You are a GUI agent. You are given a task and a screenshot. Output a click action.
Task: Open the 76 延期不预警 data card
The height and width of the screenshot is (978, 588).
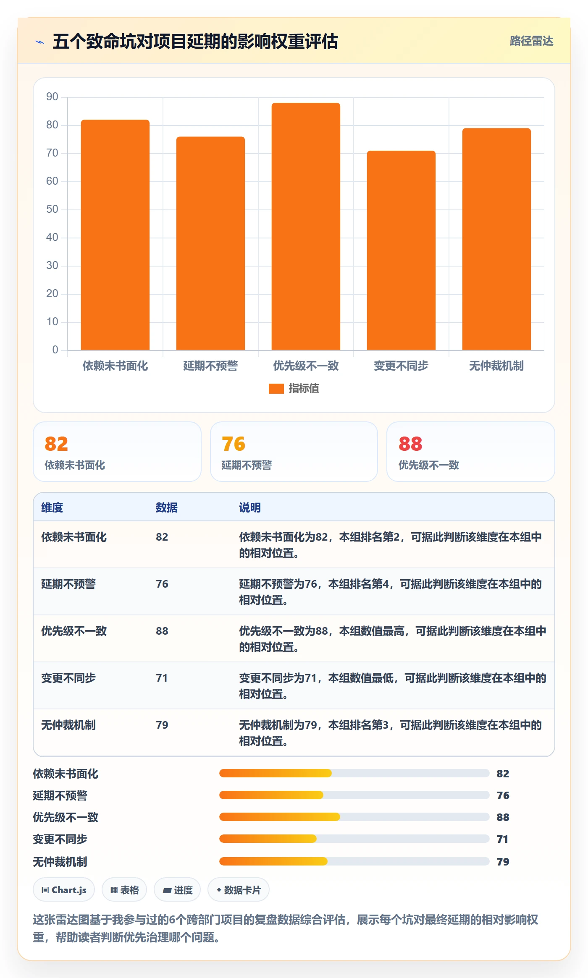[x=294, y=452]
